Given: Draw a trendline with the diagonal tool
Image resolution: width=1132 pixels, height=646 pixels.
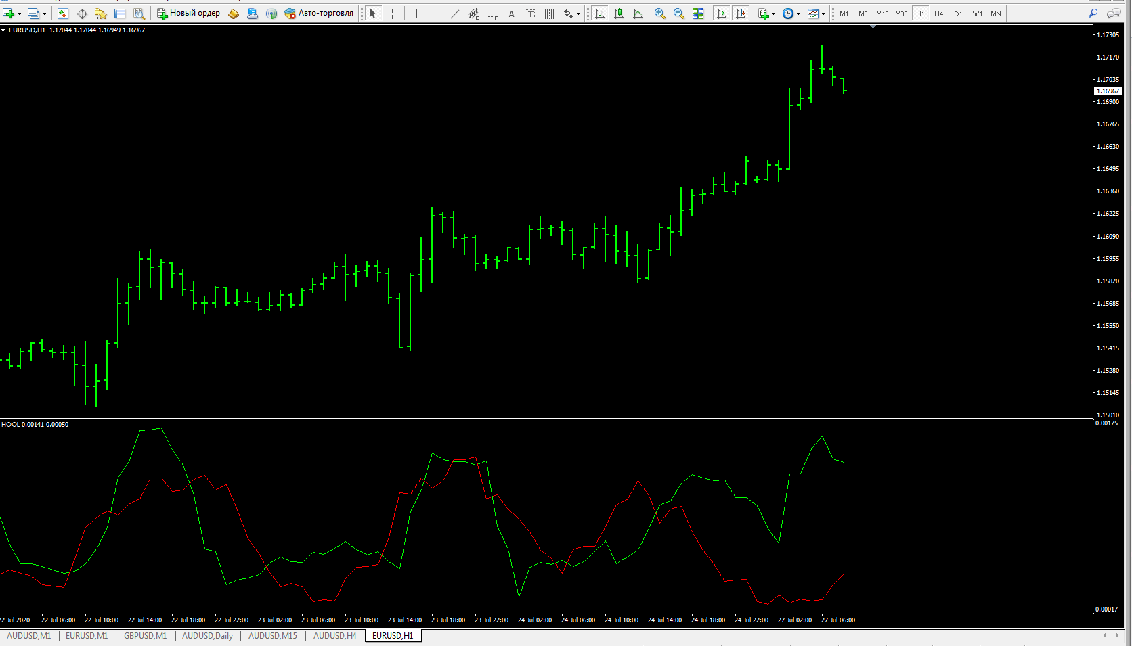Looking at the screenshot, I should 454,14.
